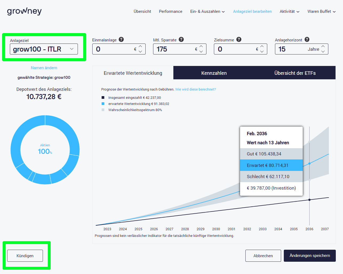Click blue legend swatch for erwartete Wertentwicklung
This screenshot has height=274, width=343.
103,104
